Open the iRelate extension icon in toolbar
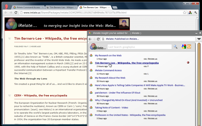This screenshot has height=126, width=202. point(190,13)
